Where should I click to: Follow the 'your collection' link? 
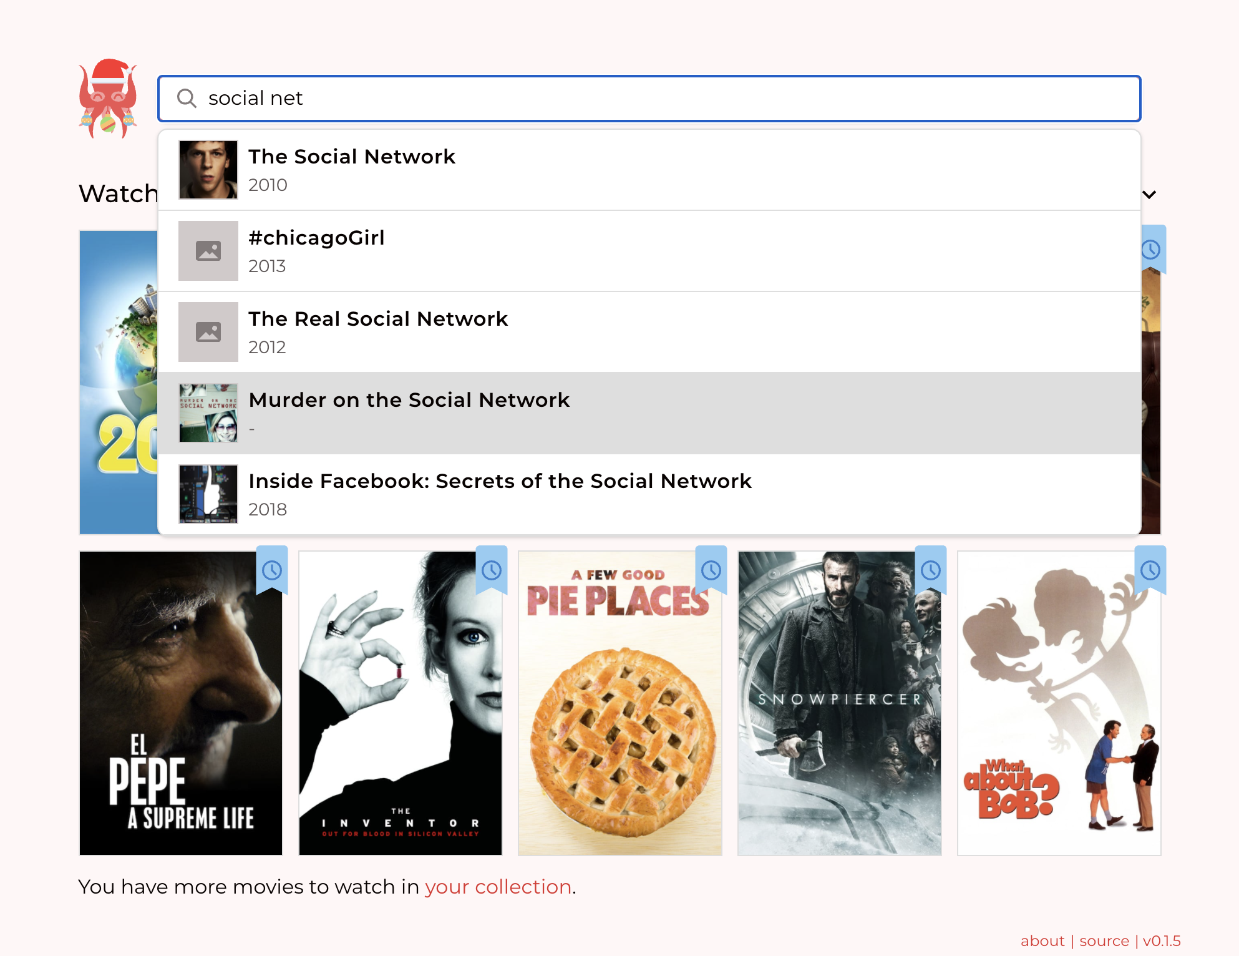pos(498,887)
